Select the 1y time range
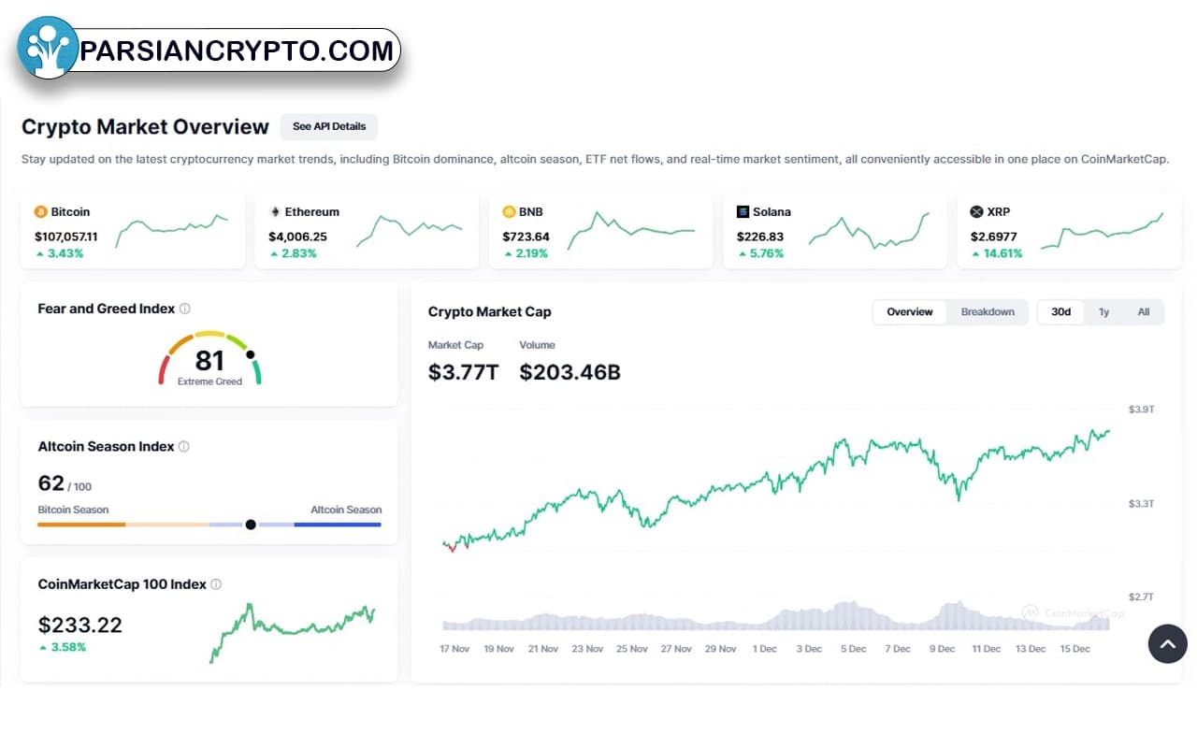1197x748 pixels. coord(1103,312)
